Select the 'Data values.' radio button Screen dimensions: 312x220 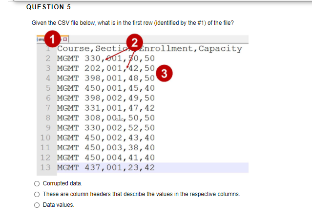click(x=37, y=205)
